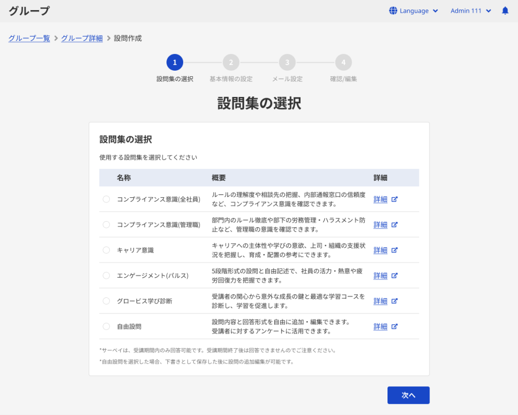Click the Language label text

point(414,11)
